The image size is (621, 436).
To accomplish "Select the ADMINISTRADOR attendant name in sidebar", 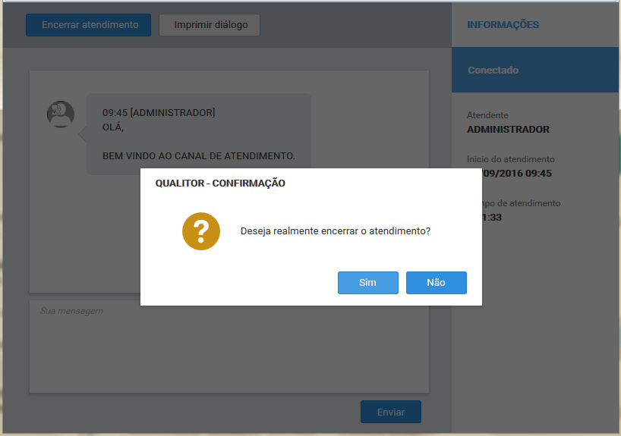I will (x=508, y=130).
